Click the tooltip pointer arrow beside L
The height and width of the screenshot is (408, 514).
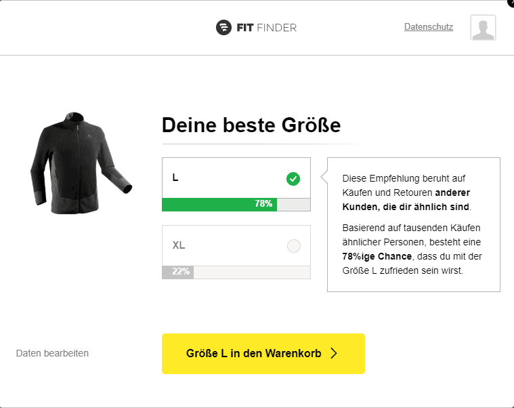324,178
